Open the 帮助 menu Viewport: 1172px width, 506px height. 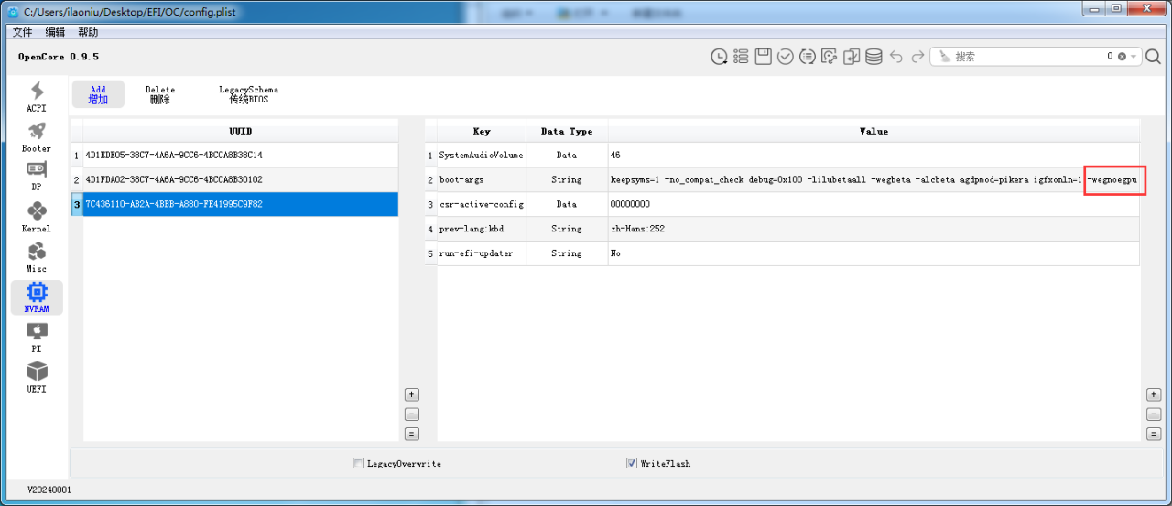tap(88, 32)
